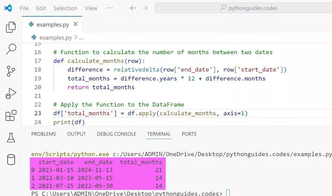This screenshot has height=196, width=332.
Task: Open the Selection menu
Action: (65, 8)
